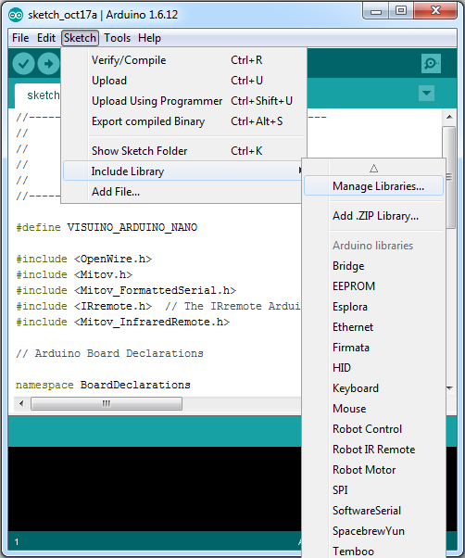Open Manage Libraries...

(373, 186)
